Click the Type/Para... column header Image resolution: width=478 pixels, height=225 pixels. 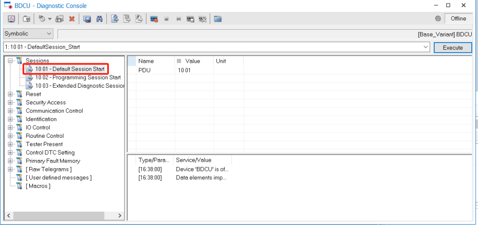coord(154,160)
